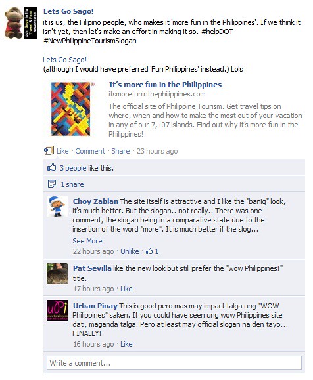Viewport: 313px width, 380px height.
Task: Click the link-post icon beside Like
Action: (x=49, y=150)
